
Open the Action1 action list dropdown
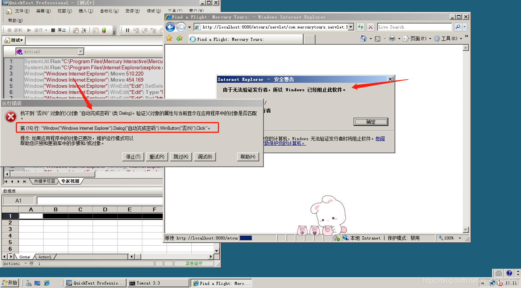(81, 52)
